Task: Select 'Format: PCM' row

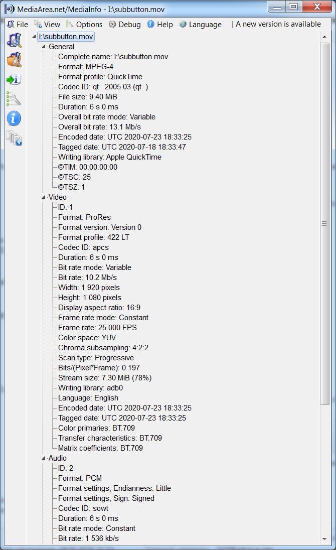Action: [80, 478]
